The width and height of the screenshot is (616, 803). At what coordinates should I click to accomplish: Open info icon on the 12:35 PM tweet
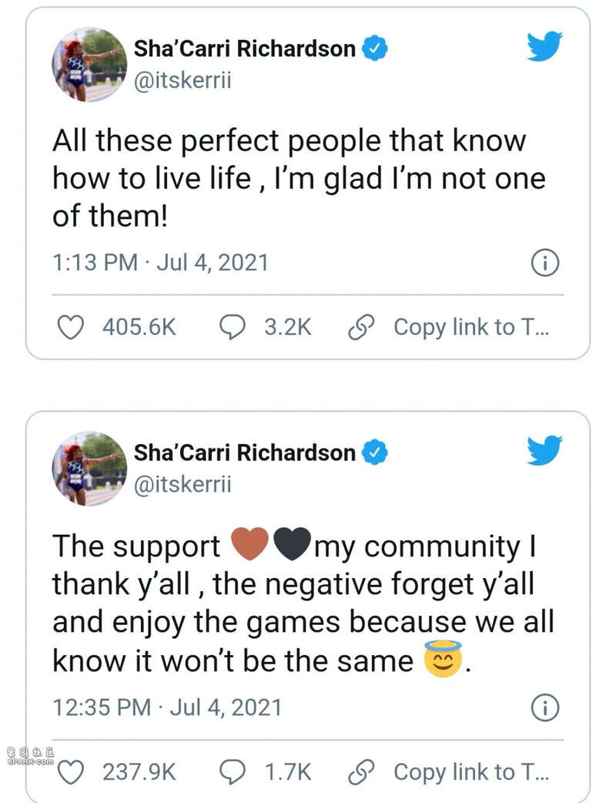[x=545, y=707]
